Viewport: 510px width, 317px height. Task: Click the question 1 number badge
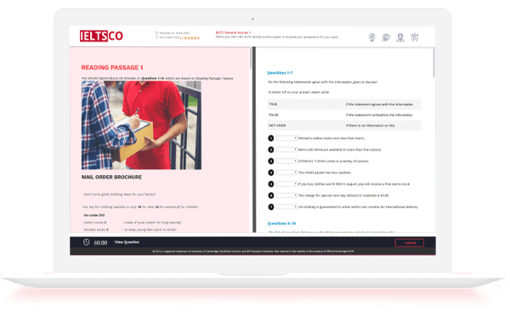tap(271, 139)
